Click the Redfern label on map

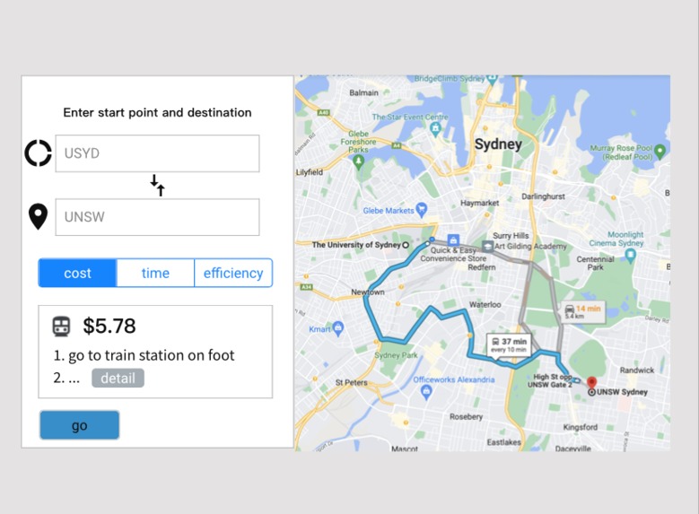[482, 267]
